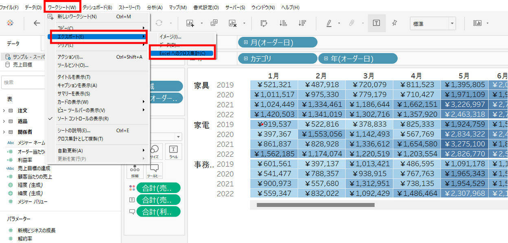Expand the 年(オーダー日) pill plus icon
This screenshot has width=508, height=243.
(x=326, y=59)
